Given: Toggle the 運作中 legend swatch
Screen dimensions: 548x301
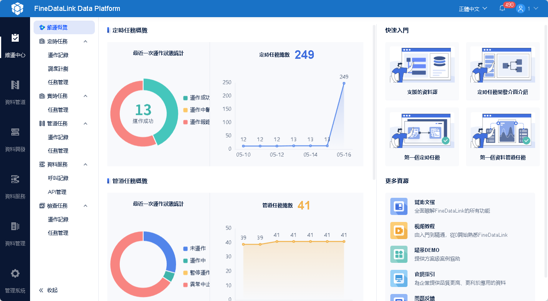Looking at the screenshot, I should [x=185, y=261].
